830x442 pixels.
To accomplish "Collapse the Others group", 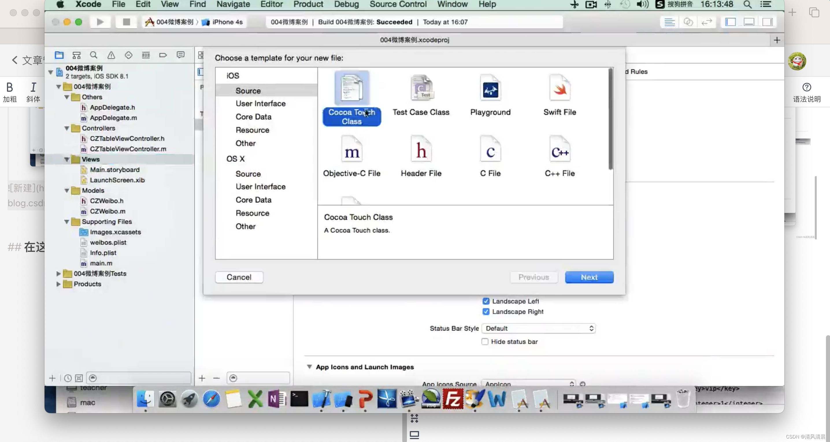I will click(x=67, y=97).
